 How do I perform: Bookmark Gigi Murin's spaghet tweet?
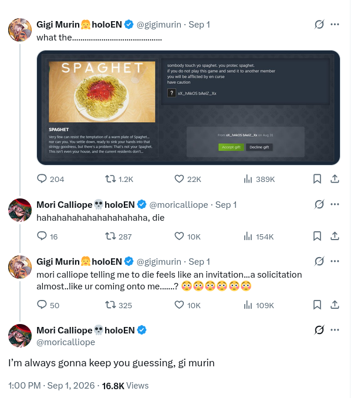pyautogui.click(x=317, y=179)
